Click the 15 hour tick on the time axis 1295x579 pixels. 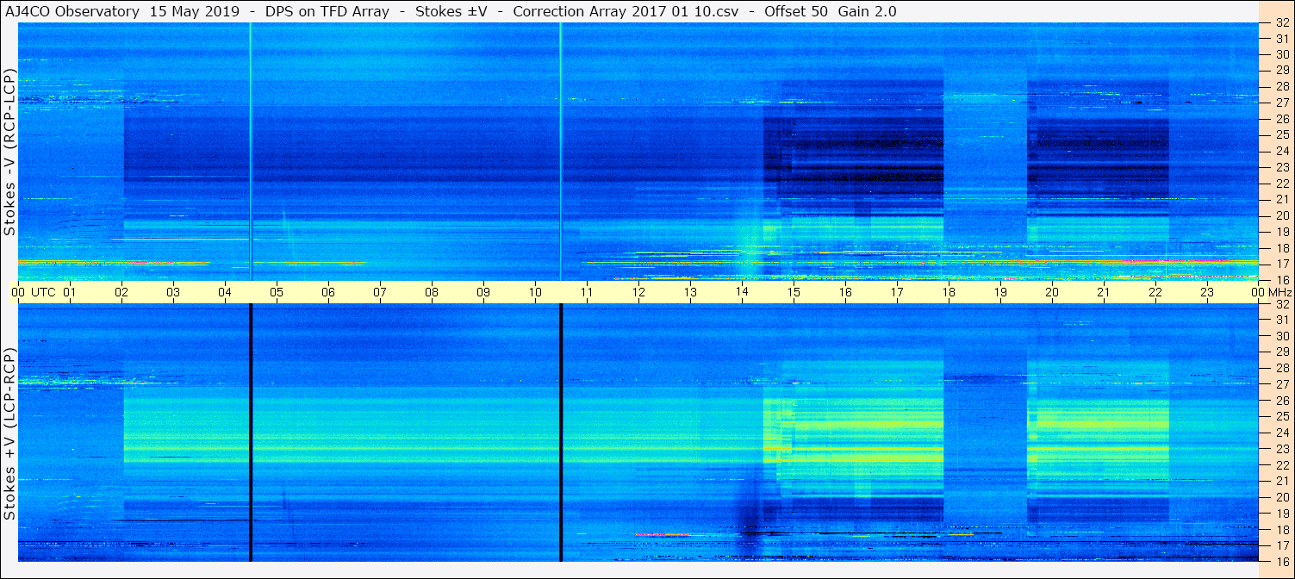tap(794, 292)
